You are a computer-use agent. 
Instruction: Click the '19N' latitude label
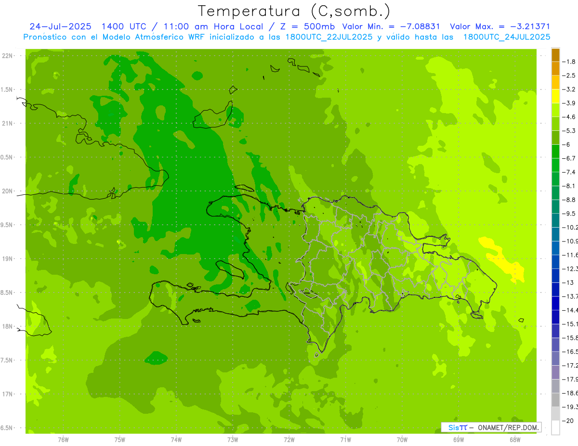8,259
